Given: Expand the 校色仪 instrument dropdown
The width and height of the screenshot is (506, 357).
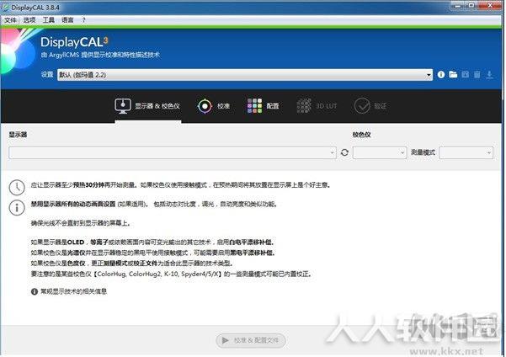Looking at the screenshot, I should click(380, 152).
